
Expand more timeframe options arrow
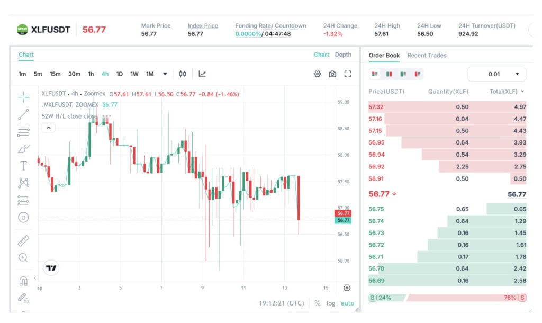(165, 74)
